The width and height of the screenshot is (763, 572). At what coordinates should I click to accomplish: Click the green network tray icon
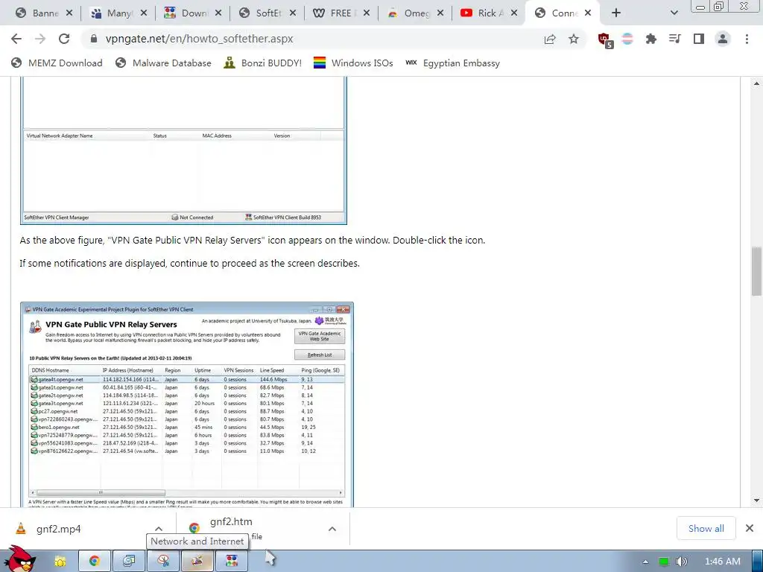[x=664, y=562]
